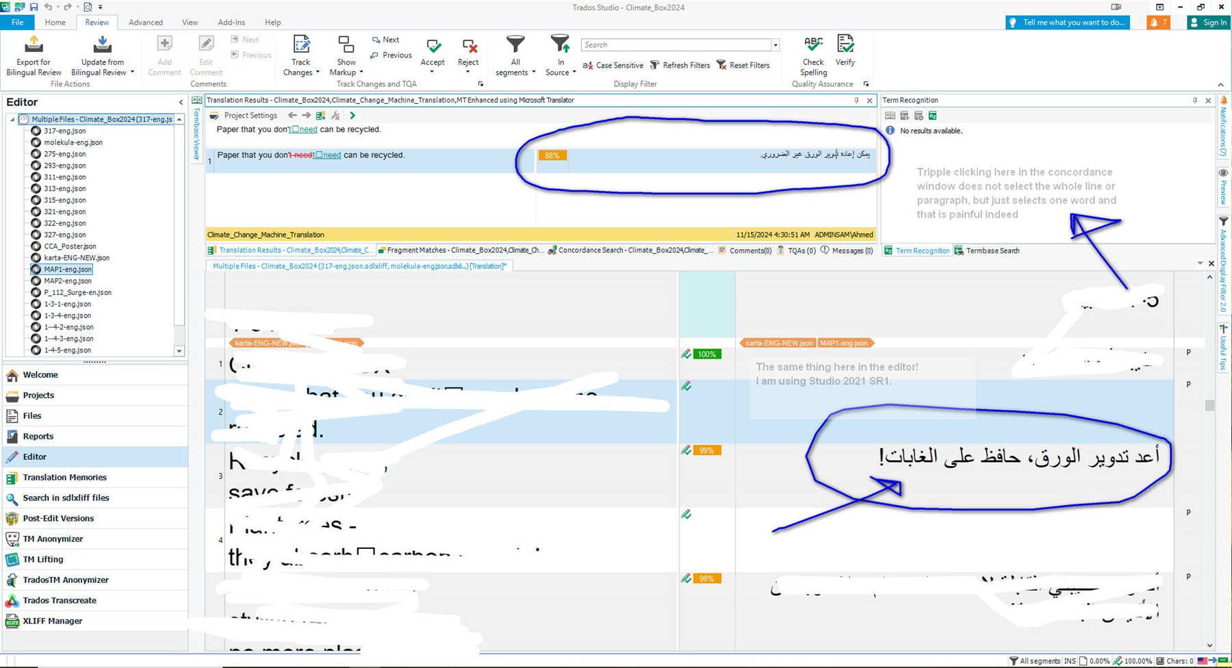Click the green apply translation arrow
The height and width of the screenshot is (668, 1232).
point(352,116)
